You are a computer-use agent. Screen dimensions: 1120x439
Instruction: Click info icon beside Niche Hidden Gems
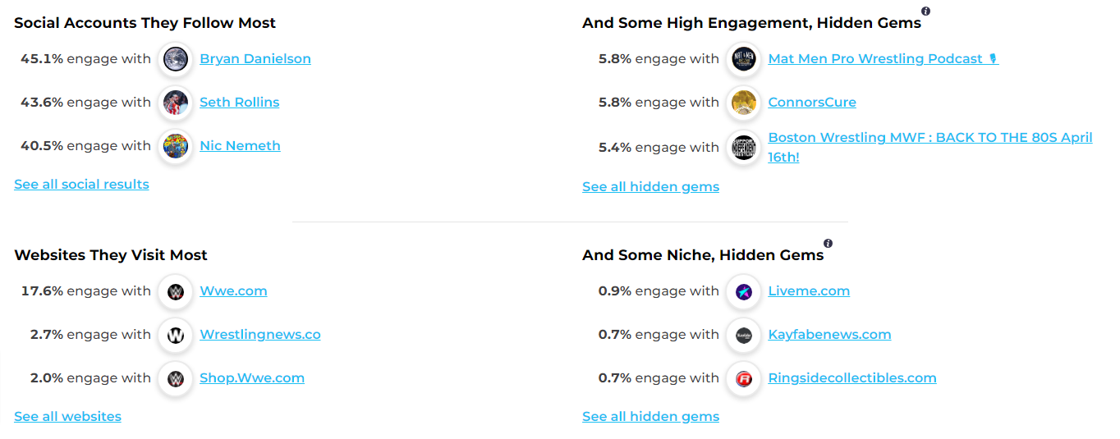828,244
